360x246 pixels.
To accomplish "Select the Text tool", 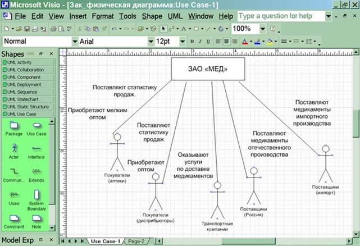I will point(184,29).
